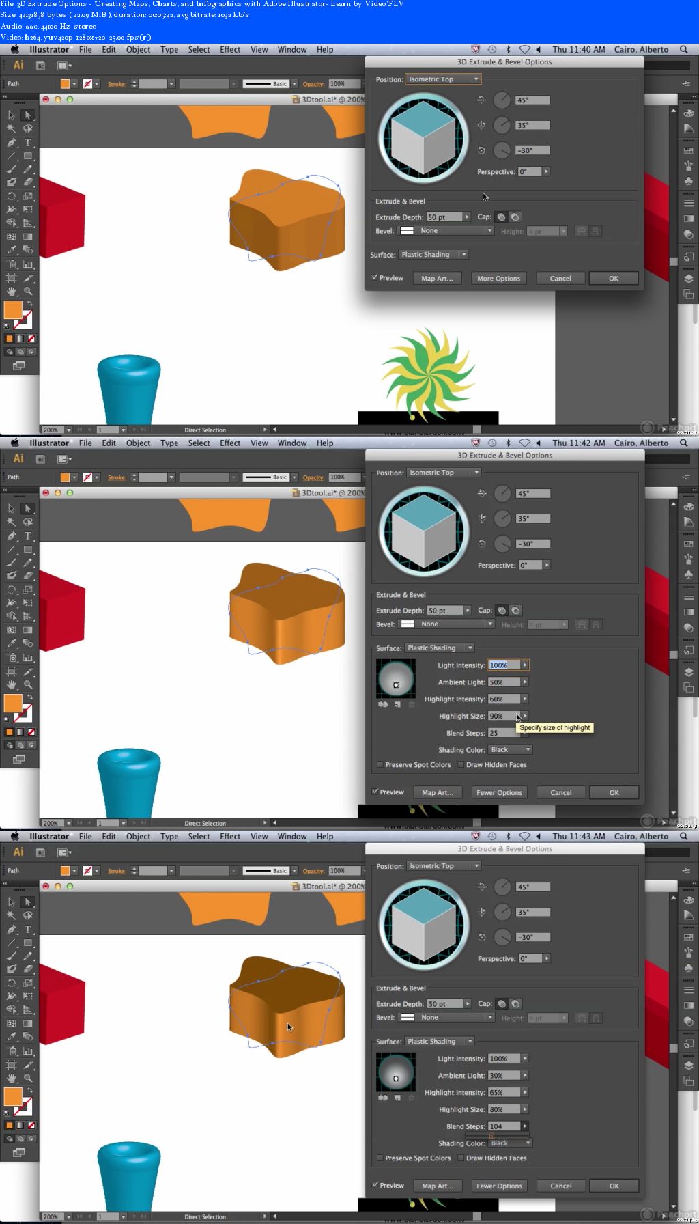Open the File menu in the 11:43 AM menu bar

click(x=85, y=836)
